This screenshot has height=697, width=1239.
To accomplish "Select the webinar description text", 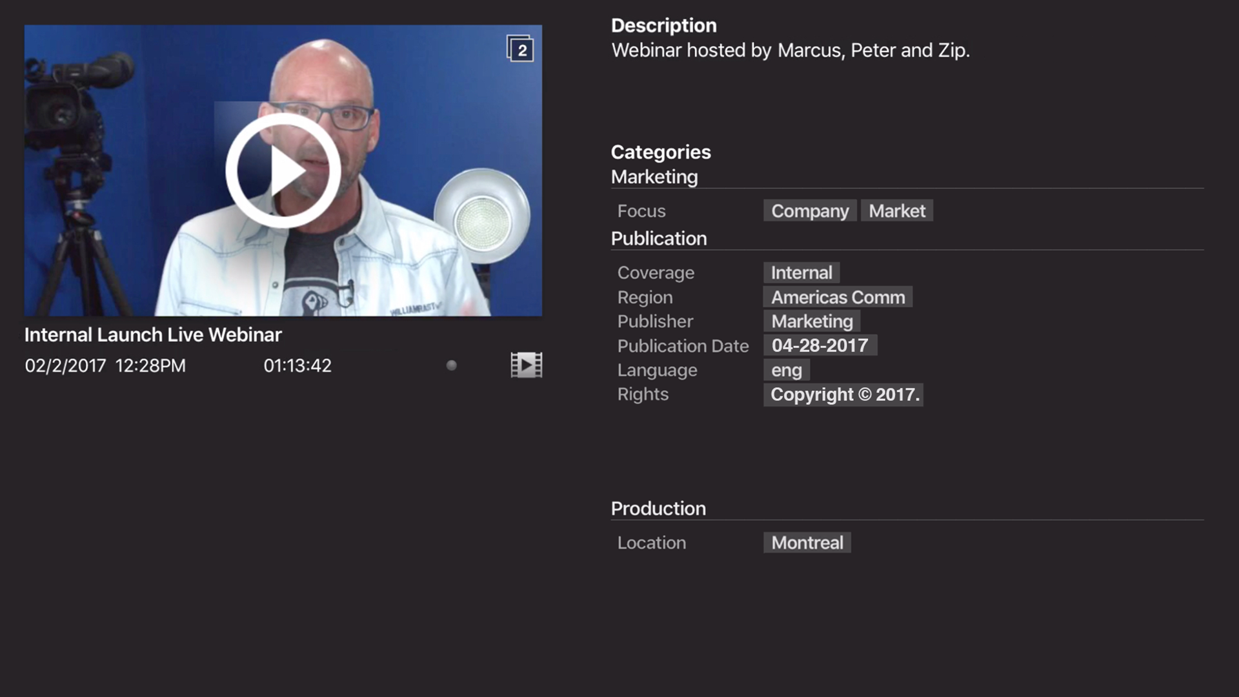I will coord(791,50).
